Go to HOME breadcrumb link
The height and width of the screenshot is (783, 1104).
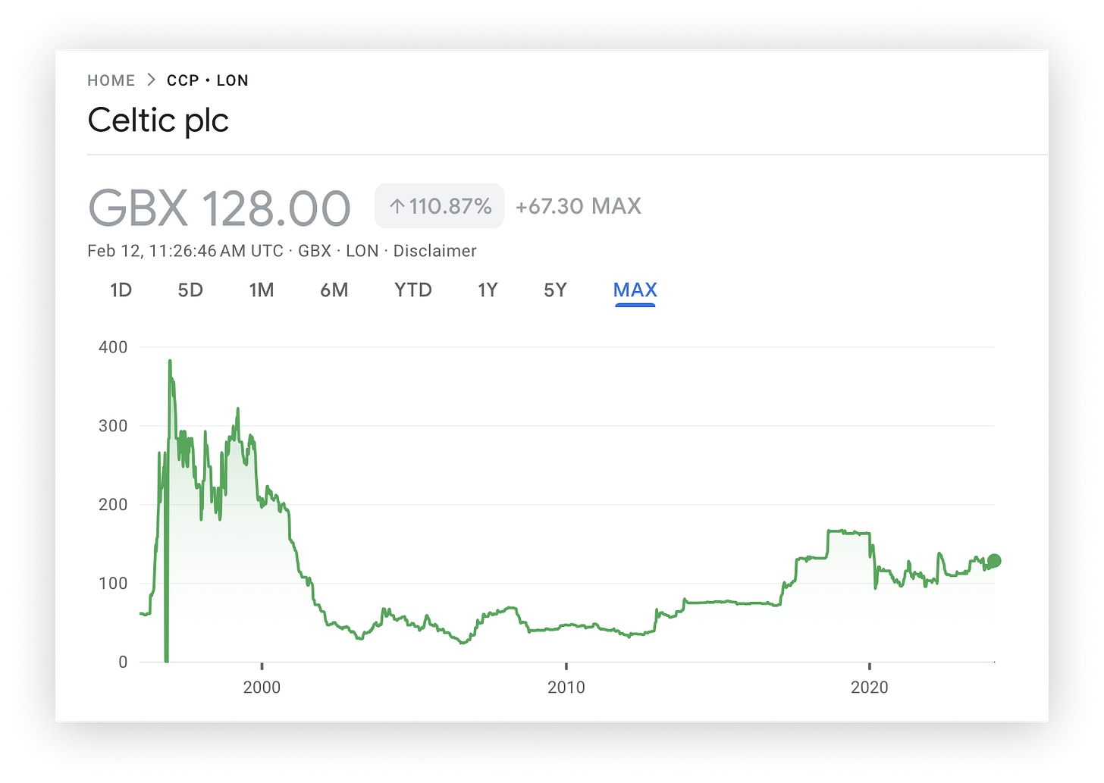click(x=111, y=80)
